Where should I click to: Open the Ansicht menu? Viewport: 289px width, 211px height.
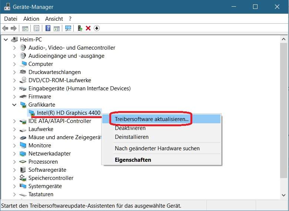[54, 19]
